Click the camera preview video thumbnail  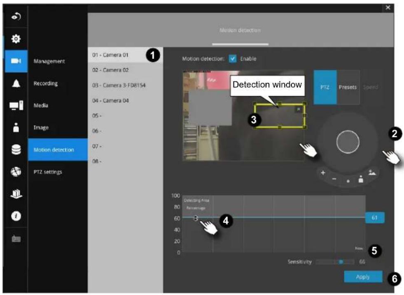[x=243, y=115]
